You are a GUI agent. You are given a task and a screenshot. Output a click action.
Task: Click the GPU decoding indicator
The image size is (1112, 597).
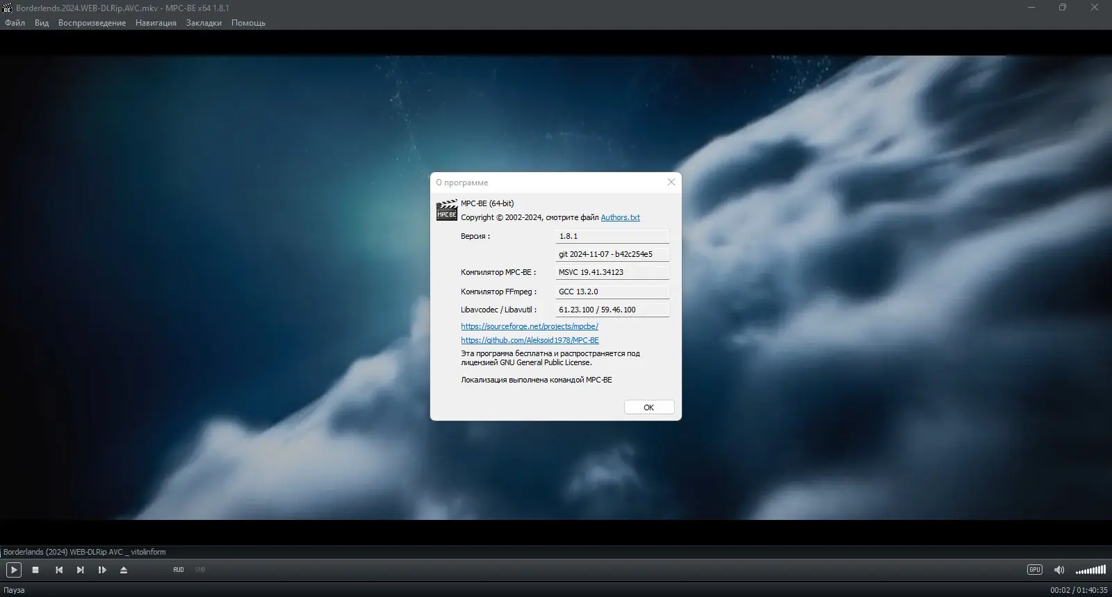coord(1035,570)
